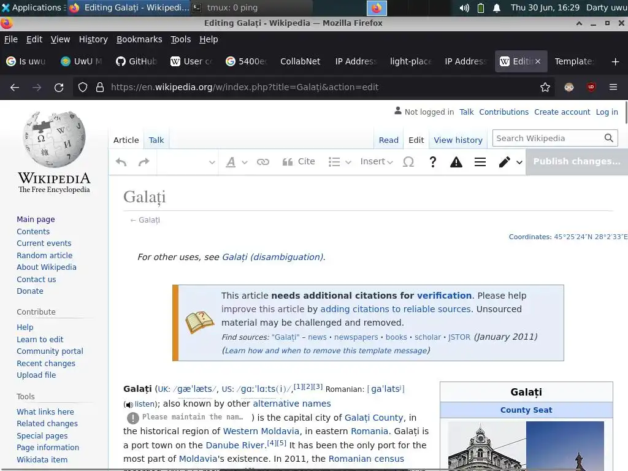Undo the last edit in the editor toolbar
Screen dimensions: 628x471
tap(121, 162)
